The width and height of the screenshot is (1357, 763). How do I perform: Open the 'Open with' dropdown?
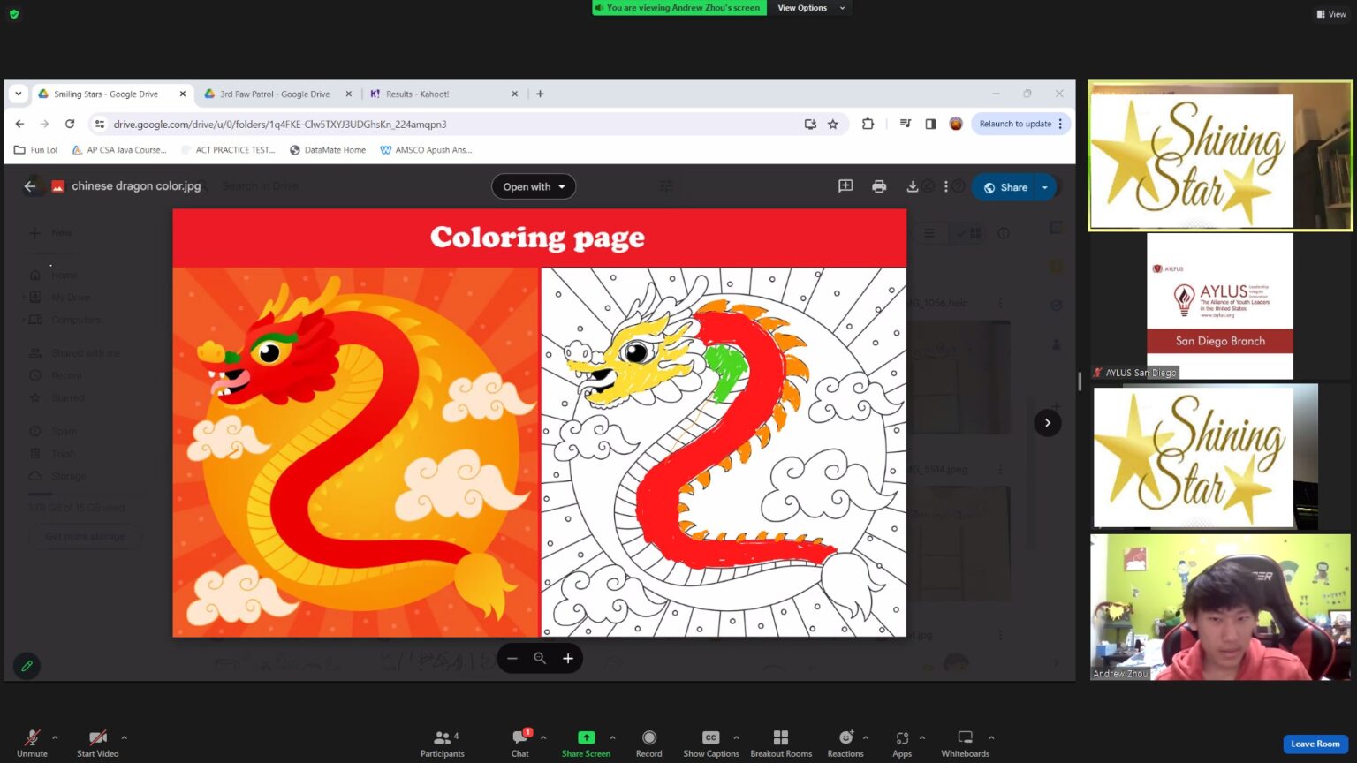coord(534,186)
